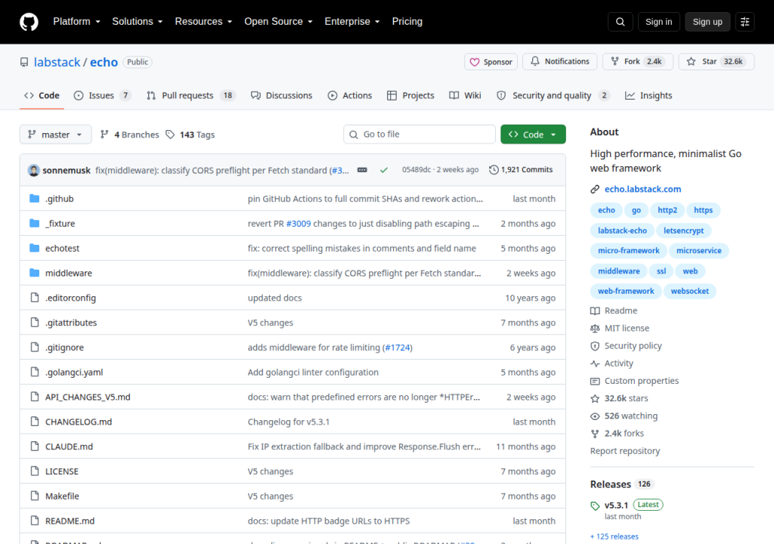774x544 pixels.
Task: Open the Readme book icon link
Action: click(x=595, y=311)
